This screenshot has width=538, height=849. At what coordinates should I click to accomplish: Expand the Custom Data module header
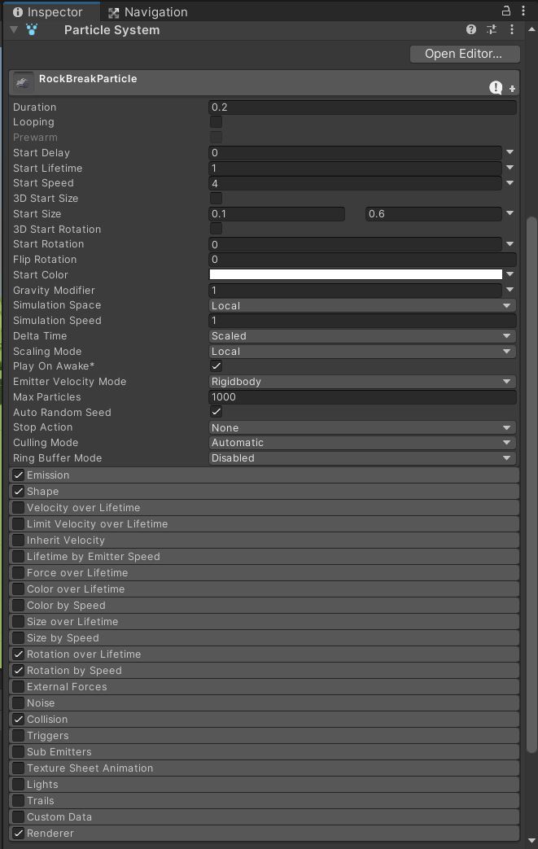[x=265, y=816]
